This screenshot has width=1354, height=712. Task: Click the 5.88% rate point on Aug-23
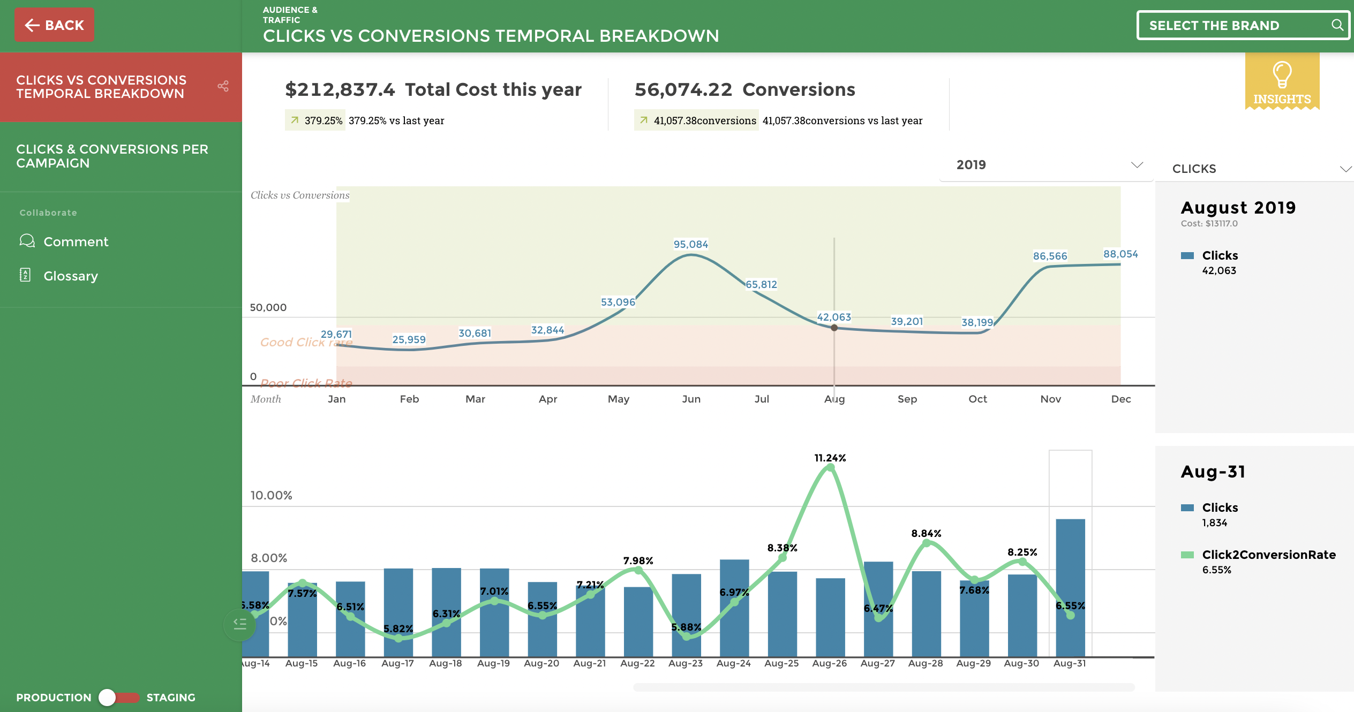pos(687,636)
